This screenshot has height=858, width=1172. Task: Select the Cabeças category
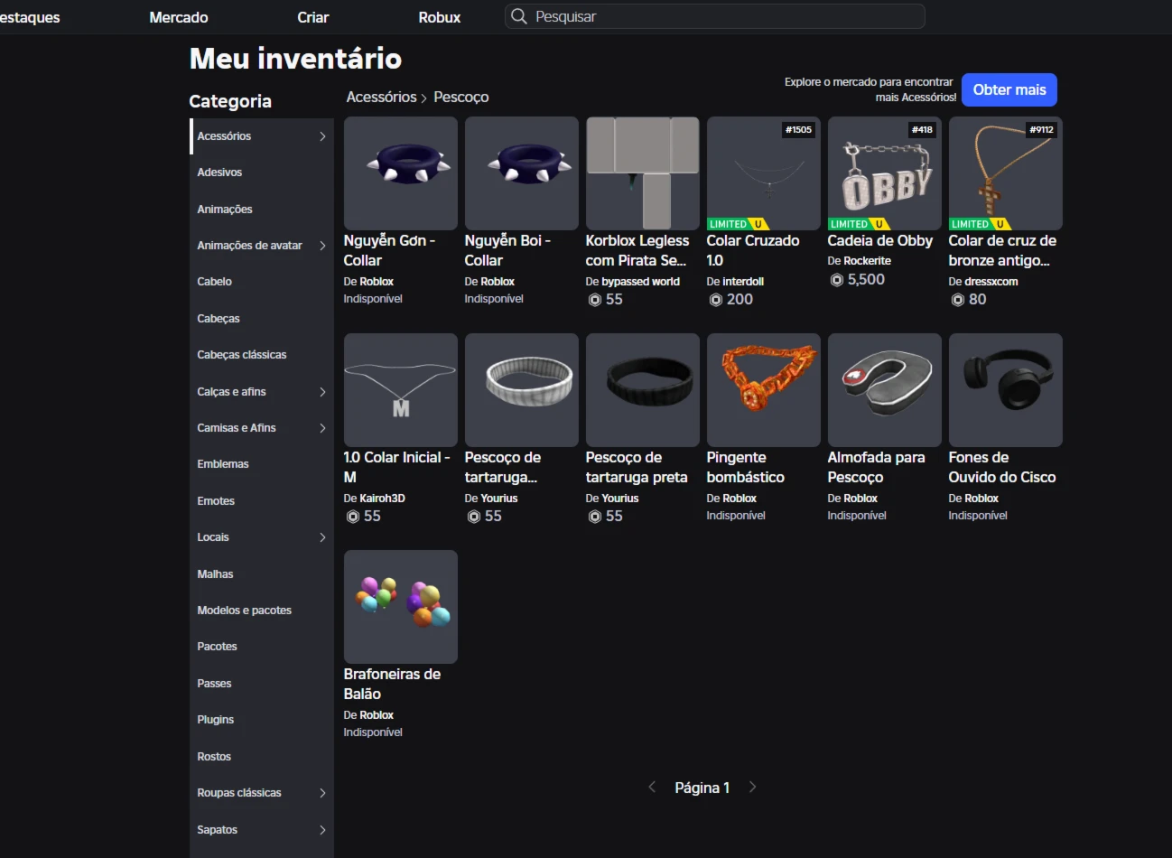pyautogui.click(x=261, y=319)
